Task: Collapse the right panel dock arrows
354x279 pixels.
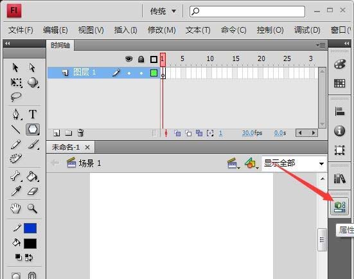Action: click(x=346, y=43)
